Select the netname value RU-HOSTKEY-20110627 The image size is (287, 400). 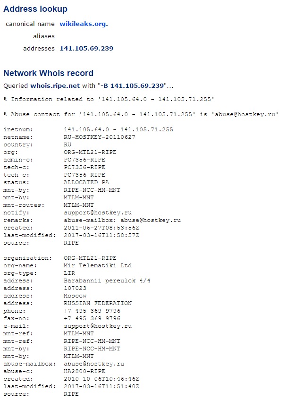coord(100,137)
